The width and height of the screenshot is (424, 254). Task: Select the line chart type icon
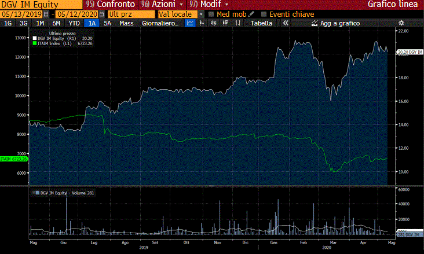(190, 23)
